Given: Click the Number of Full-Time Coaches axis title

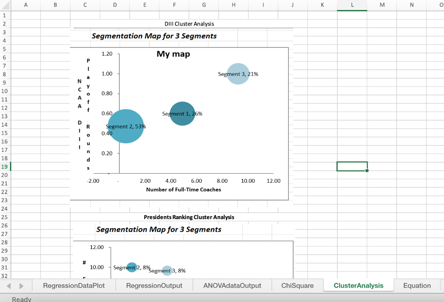Looking at the screenshot, I should (184, 190).
